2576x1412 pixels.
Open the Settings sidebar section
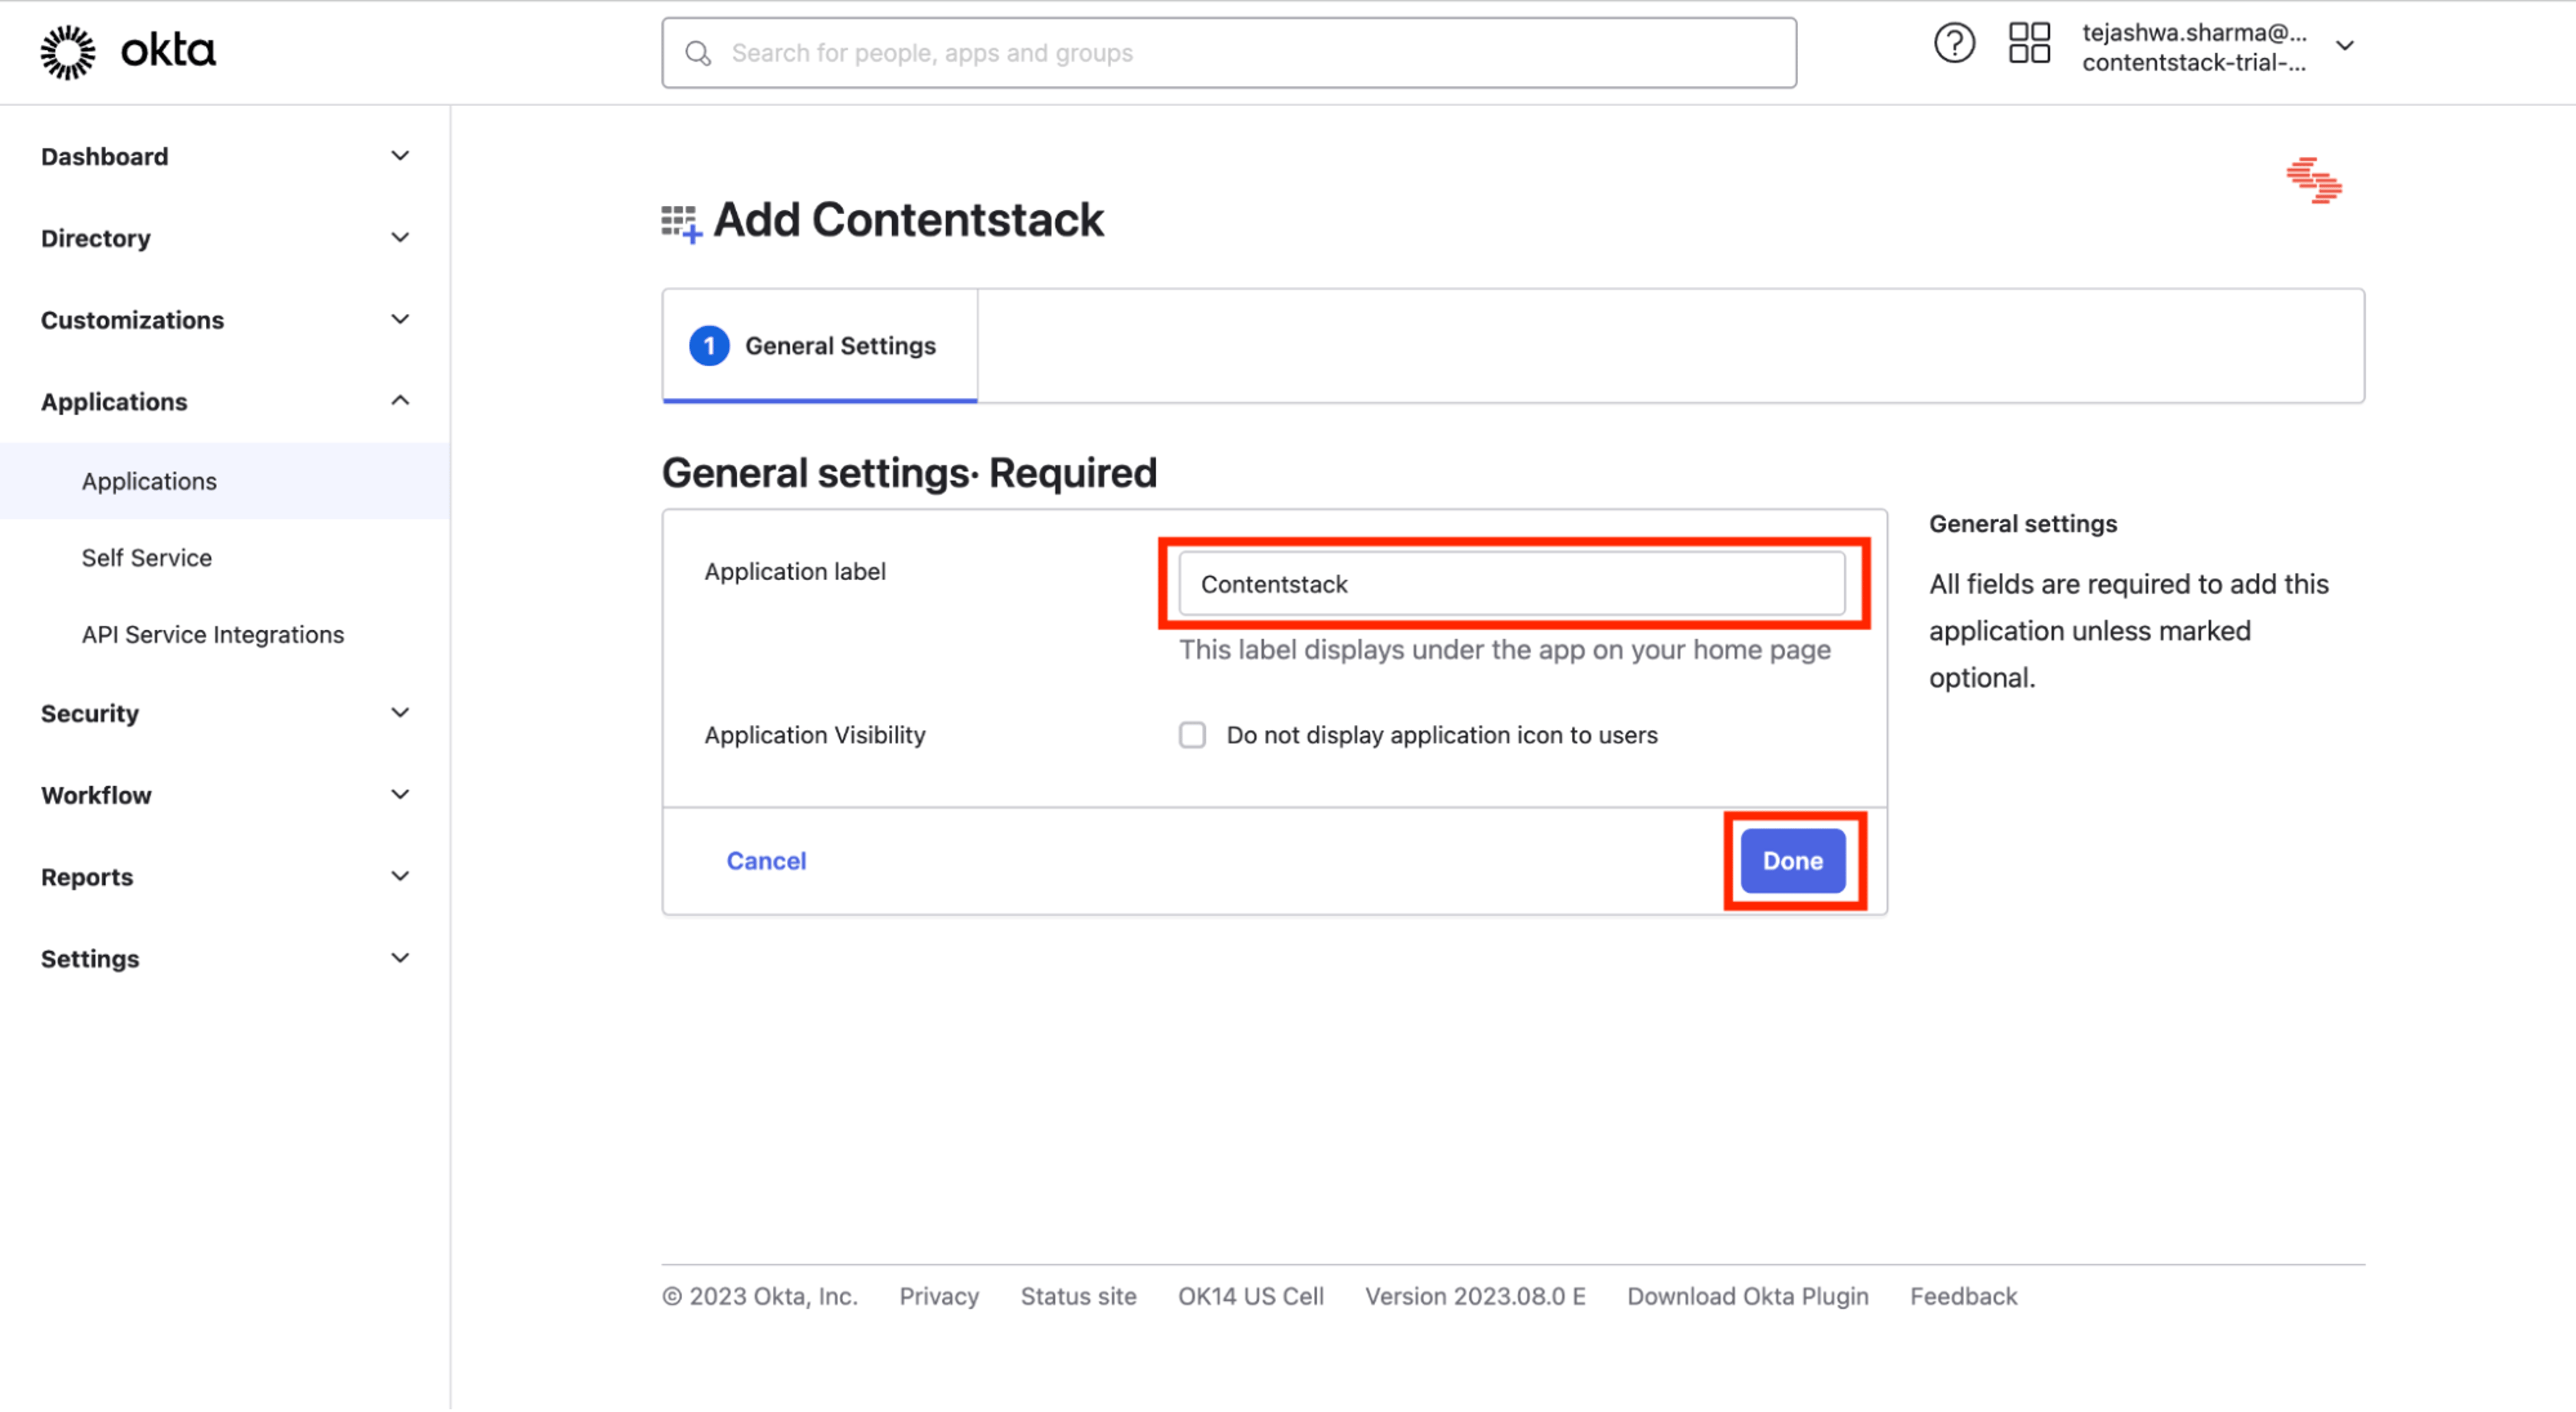pyautogui.click(x=90, y=960)
